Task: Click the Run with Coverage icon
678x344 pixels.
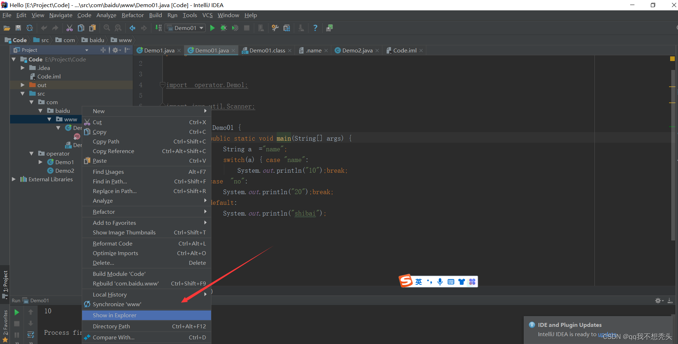Action: [x=235, y=28]
